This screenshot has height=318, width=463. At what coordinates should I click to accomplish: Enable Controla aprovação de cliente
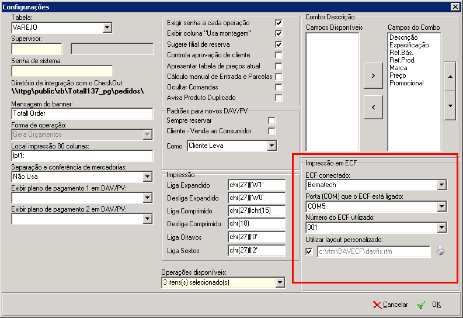[x=279, y=55]
